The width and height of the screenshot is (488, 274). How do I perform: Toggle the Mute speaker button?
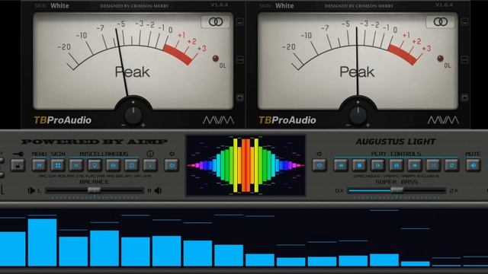(473, 165)
